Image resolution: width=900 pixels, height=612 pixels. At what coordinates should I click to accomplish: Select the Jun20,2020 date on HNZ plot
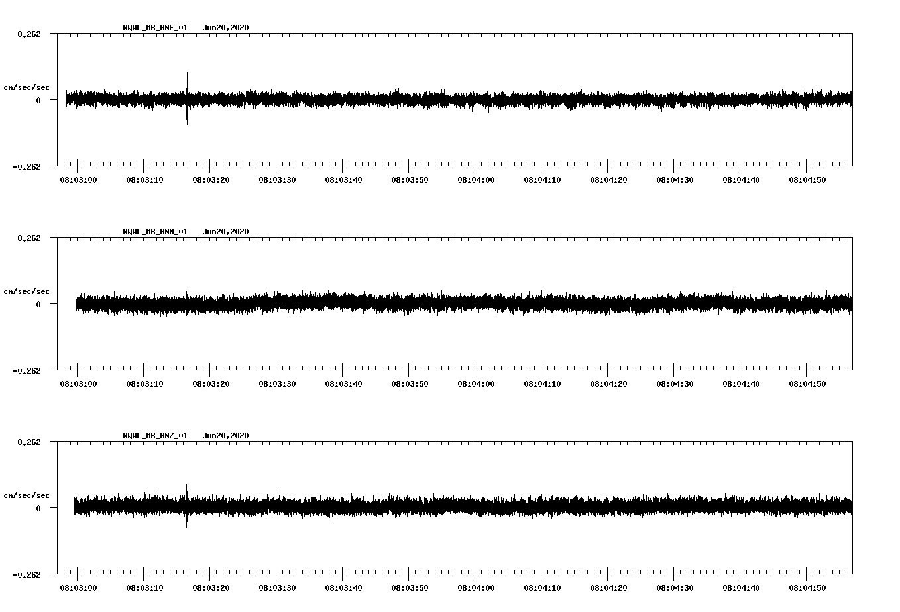(226, 436)
